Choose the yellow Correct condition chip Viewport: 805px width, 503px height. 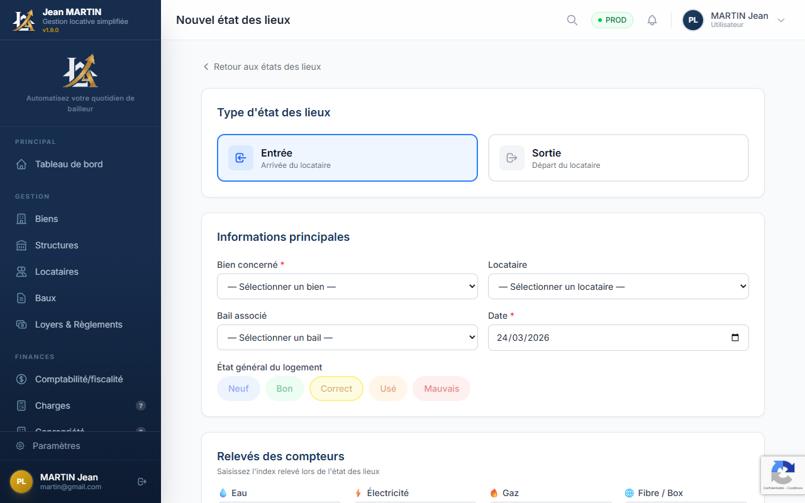pyautogui.click(x=336, y=389)
